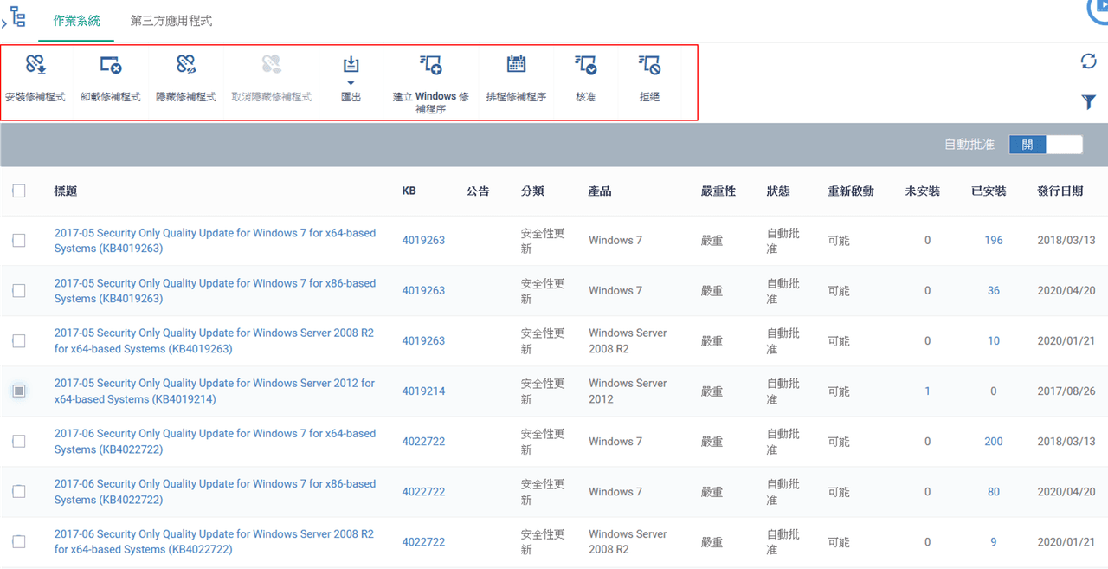Reject patches with the 拒絕 icon
Viewport: 1108px width, 569px height.
649,64
